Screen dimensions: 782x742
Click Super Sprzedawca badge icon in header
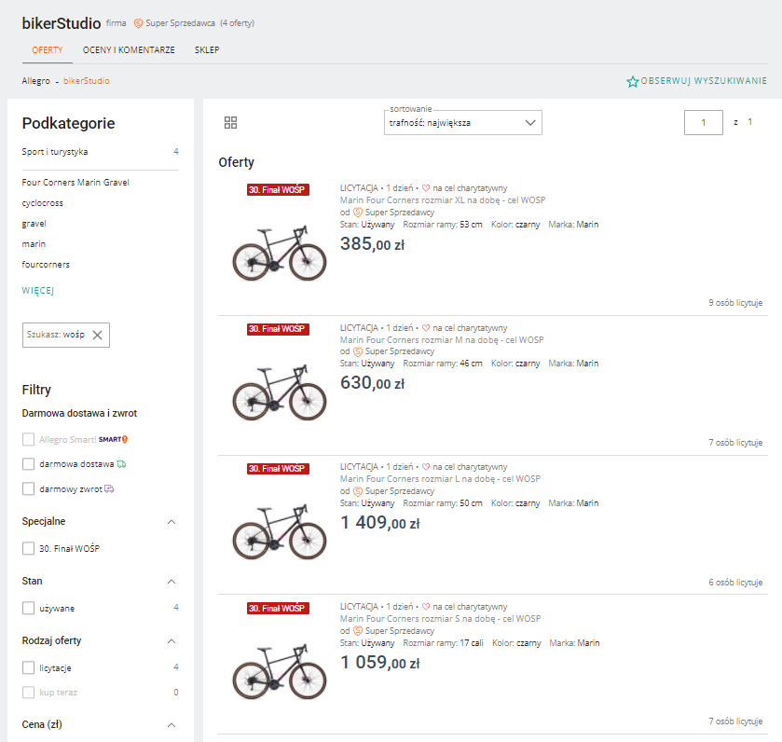pos(139,23)
